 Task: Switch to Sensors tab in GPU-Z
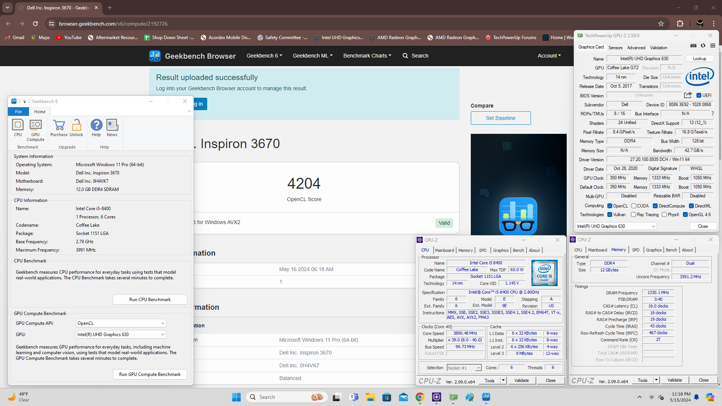coord(615,48)
